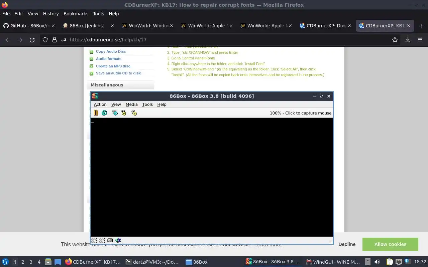428x267 pixels.
Task: Click Allow cookies button
Action: click(390, 244)
